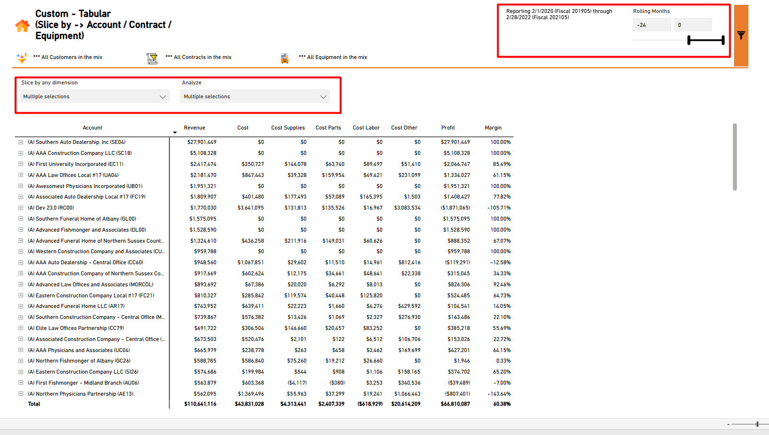Select the -143.64% margin value
The height and width of the screenshot is (435, 769).
point(499,394)
